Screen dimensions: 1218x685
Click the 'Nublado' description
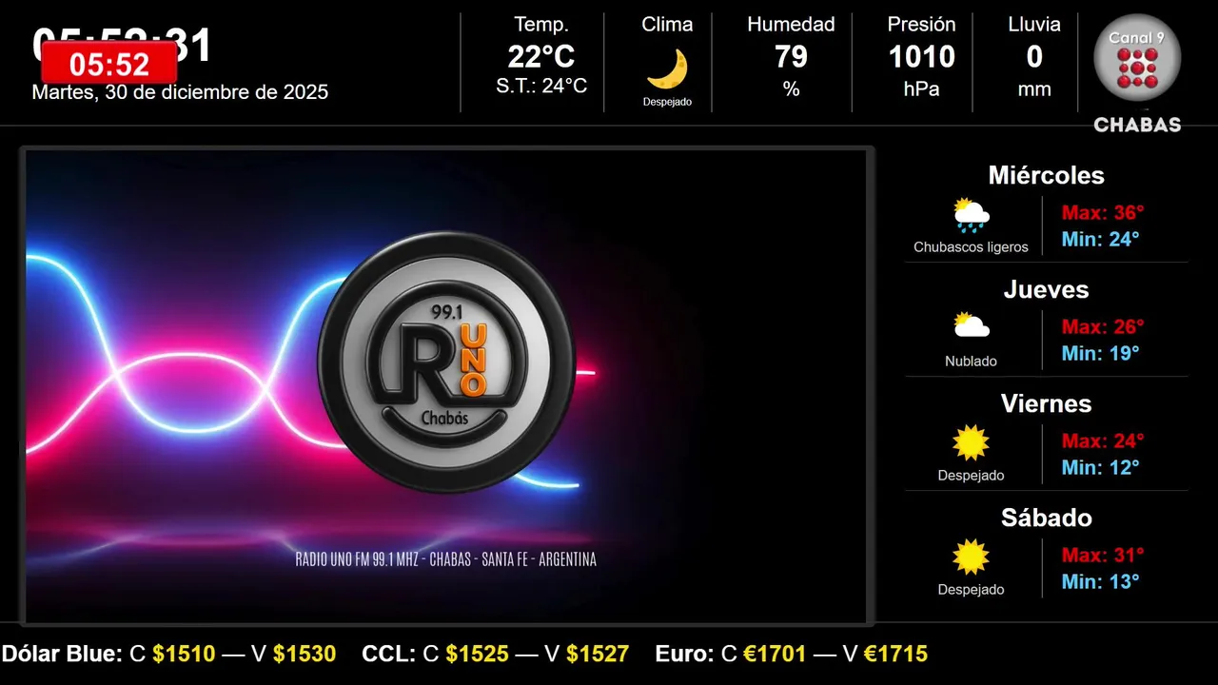[971, 362]
